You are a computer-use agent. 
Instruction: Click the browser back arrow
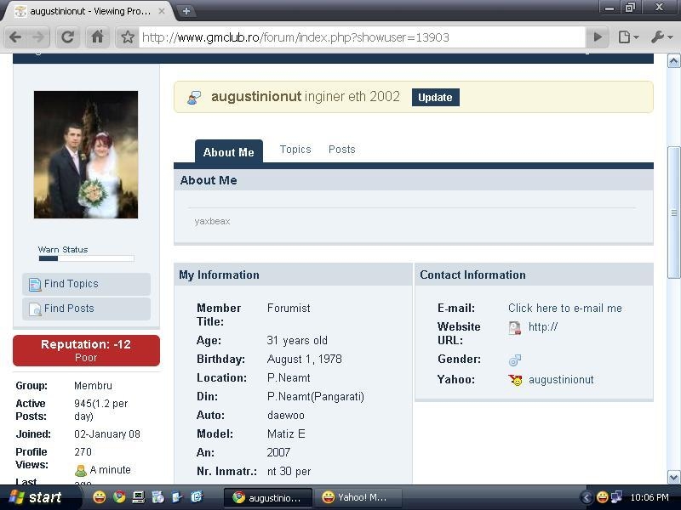coord(15,37)
